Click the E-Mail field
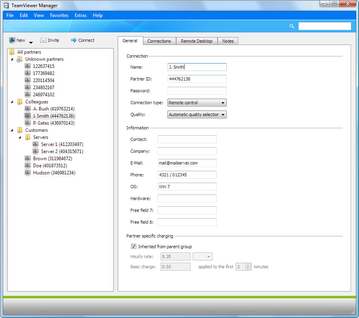 click(187, 163)
